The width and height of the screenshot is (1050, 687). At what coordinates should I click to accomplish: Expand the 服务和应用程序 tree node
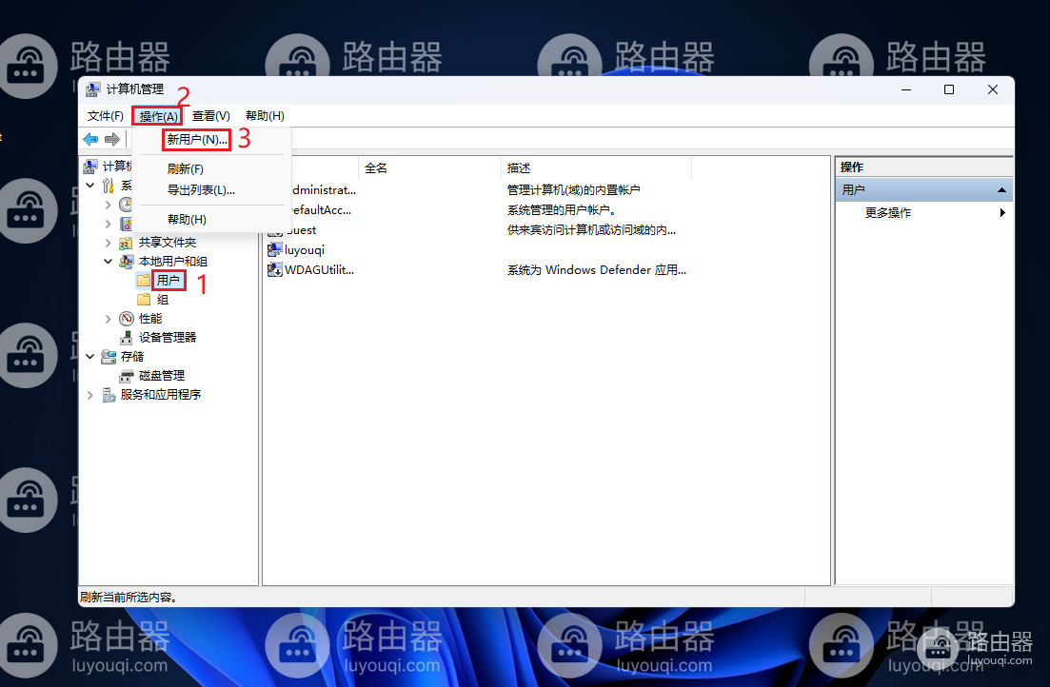89,395
